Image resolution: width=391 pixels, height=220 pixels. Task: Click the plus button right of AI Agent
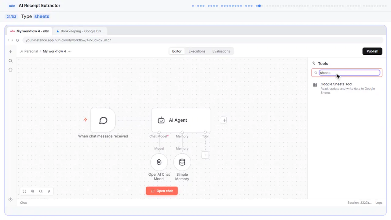(224, 120)
